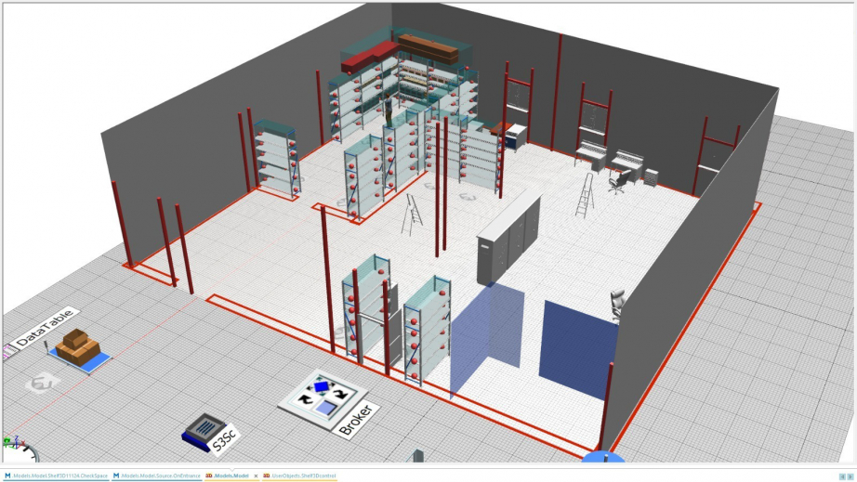Select the grey storage cabinet
Image resolution: width=857 pixels, height=482 pixels.
click(x=508, y=238)
